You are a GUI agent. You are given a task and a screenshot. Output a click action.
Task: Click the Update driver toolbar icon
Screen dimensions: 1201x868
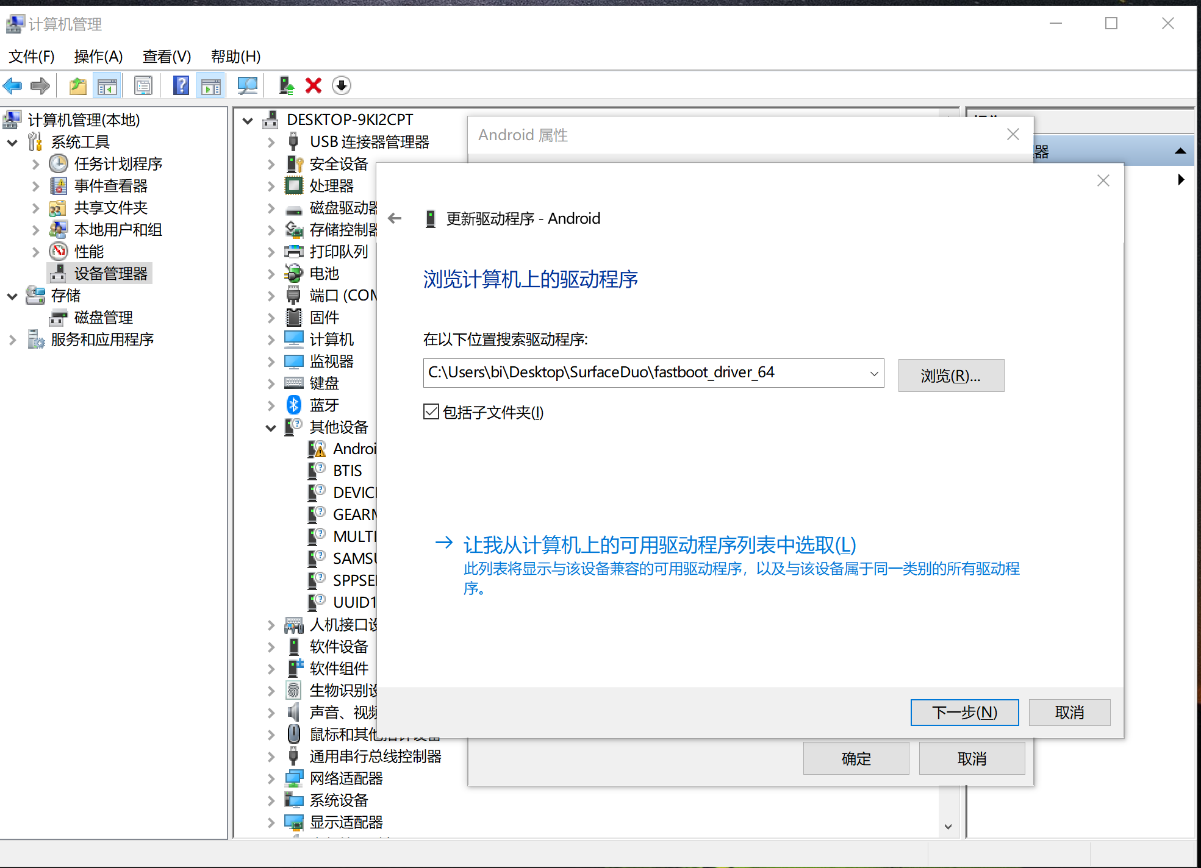287,85
